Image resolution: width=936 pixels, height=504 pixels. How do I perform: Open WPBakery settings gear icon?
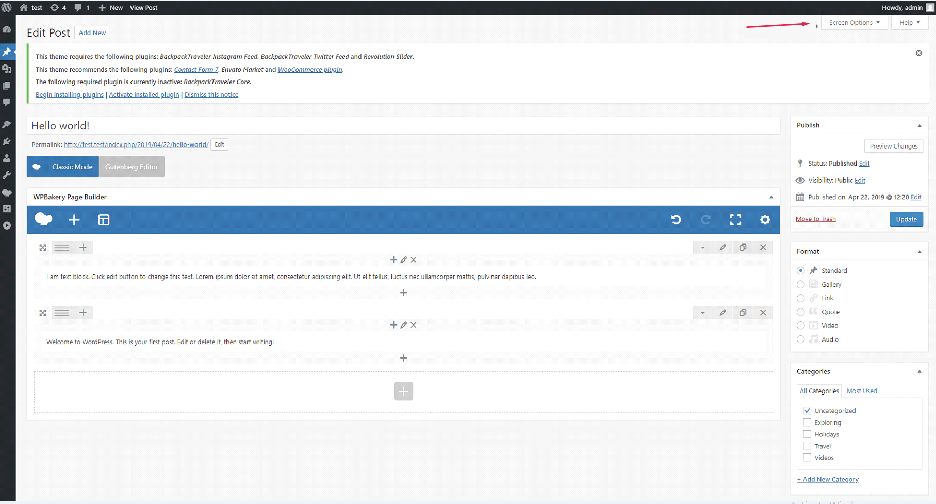pyautogui.click(x=765, y=220)
